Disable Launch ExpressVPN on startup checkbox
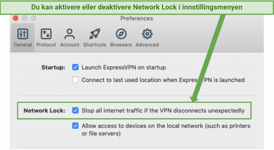274x150 pixels. tap(75, 67)
